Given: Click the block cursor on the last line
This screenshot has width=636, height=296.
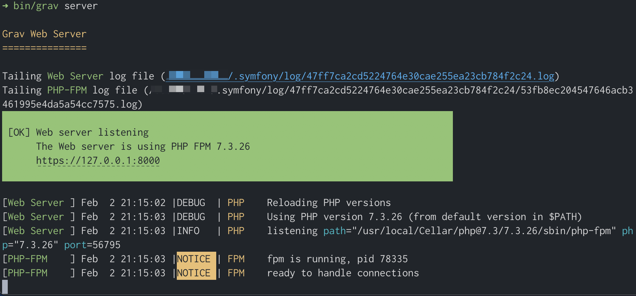Looking at the screenshot, I should tap(5, 287).
